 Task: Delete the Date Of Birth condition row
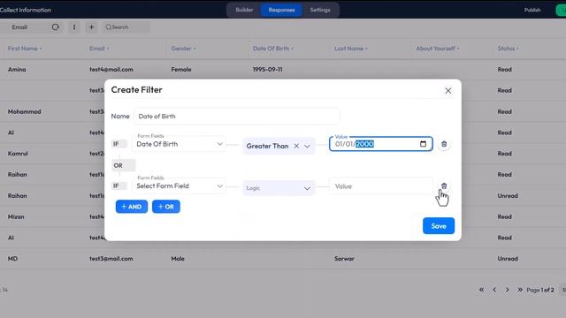[x=444, y=144]
